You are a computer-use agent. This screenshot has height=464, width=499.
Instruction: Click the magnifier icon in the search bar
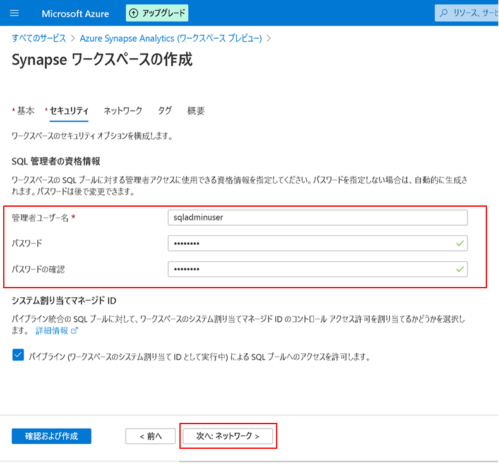point(444,13)
